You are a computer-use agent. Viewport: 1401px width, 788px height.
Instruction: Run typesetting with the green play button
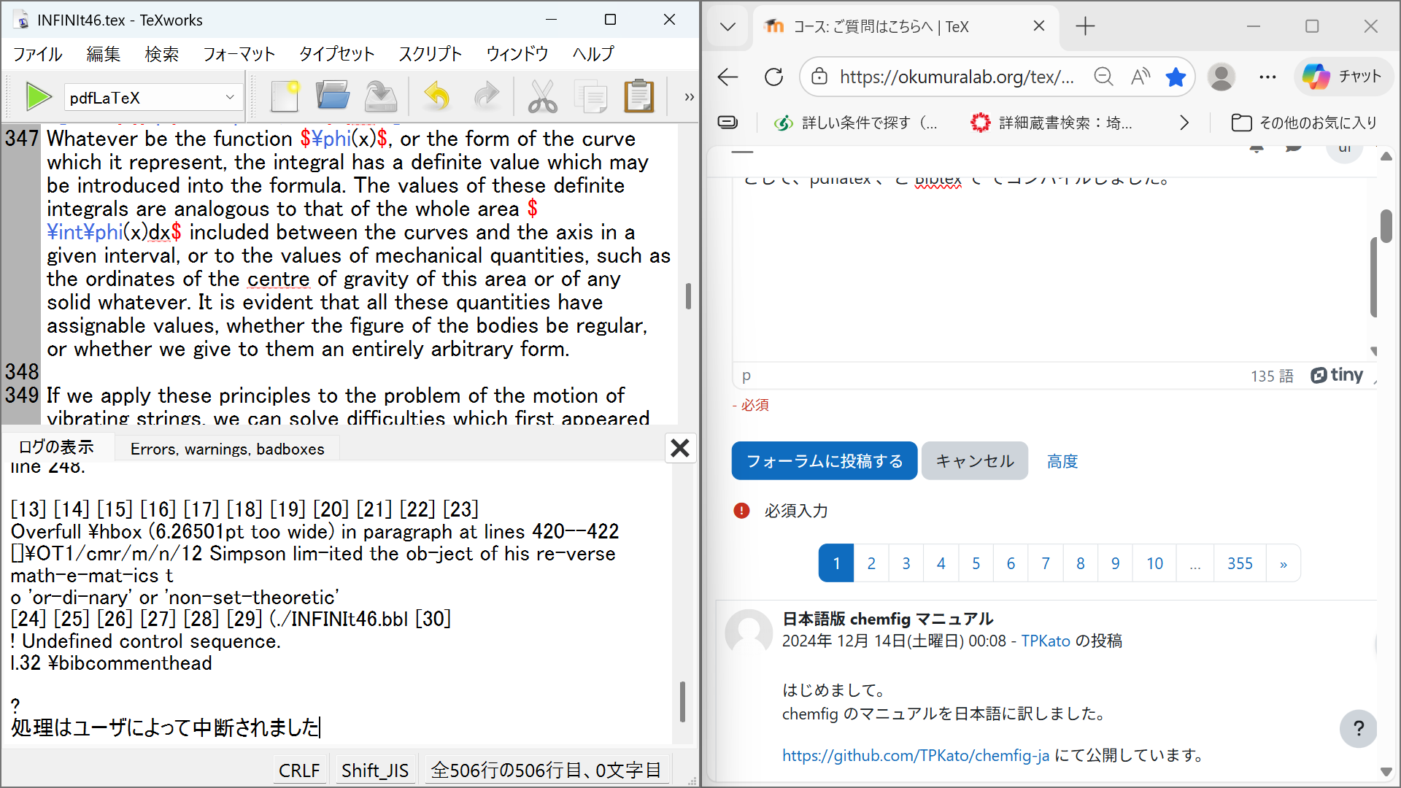pyautogui.click(x=38, y=96)
